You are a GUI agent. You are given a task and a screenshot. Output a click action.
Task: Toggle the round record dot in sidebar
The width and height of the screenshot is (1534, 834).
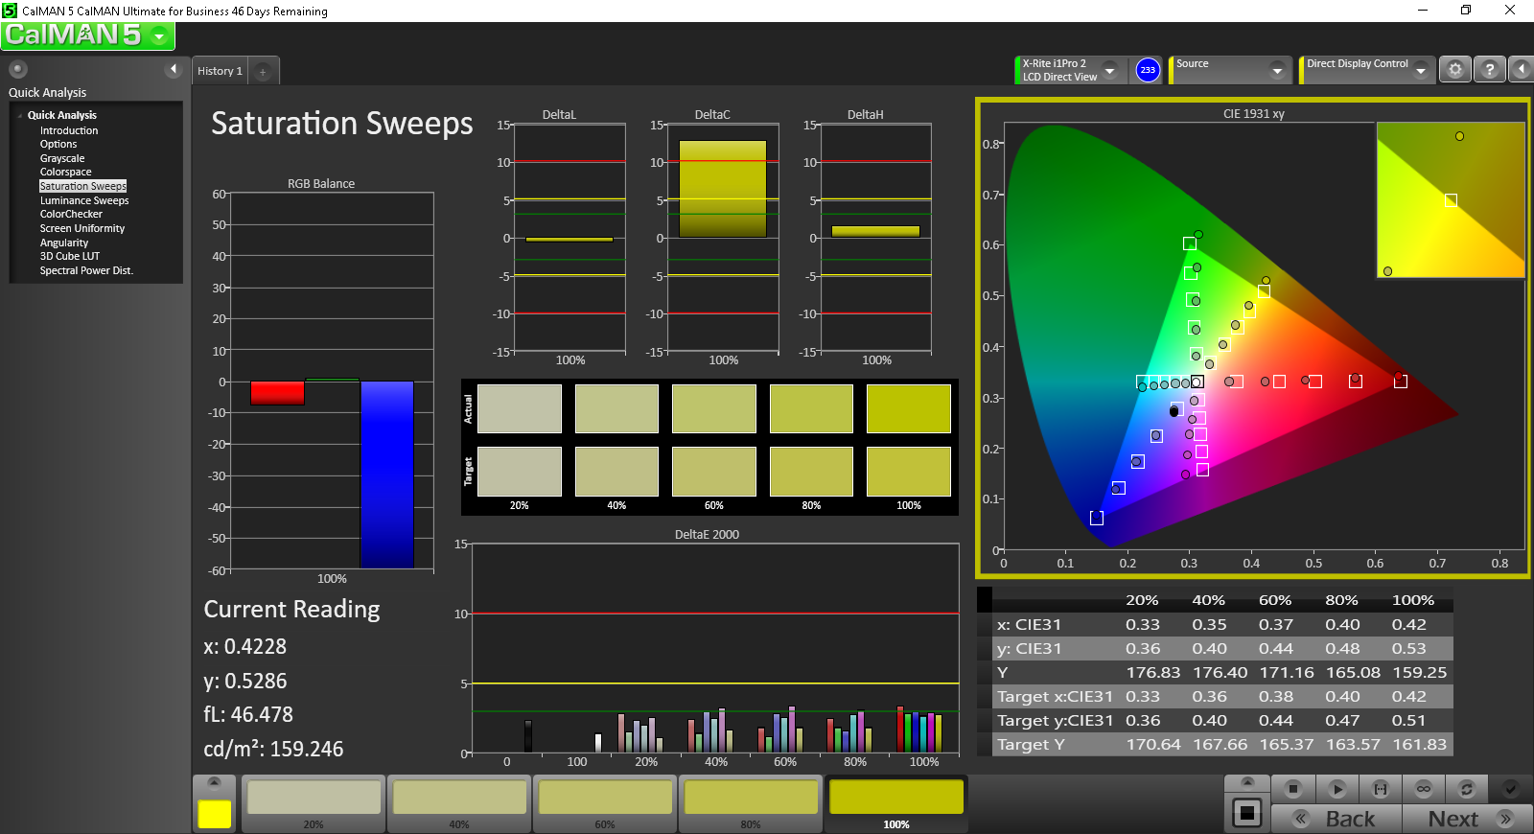18,69
